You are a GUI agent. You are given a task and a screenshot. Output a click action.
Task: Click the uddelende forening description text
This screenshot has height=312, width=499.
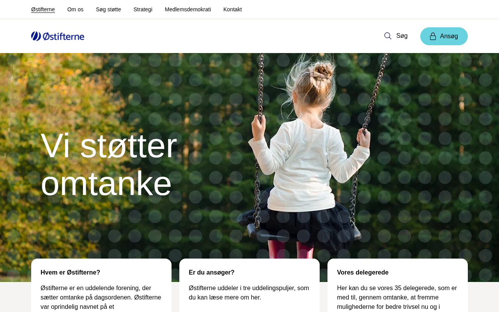coord(101,298)
